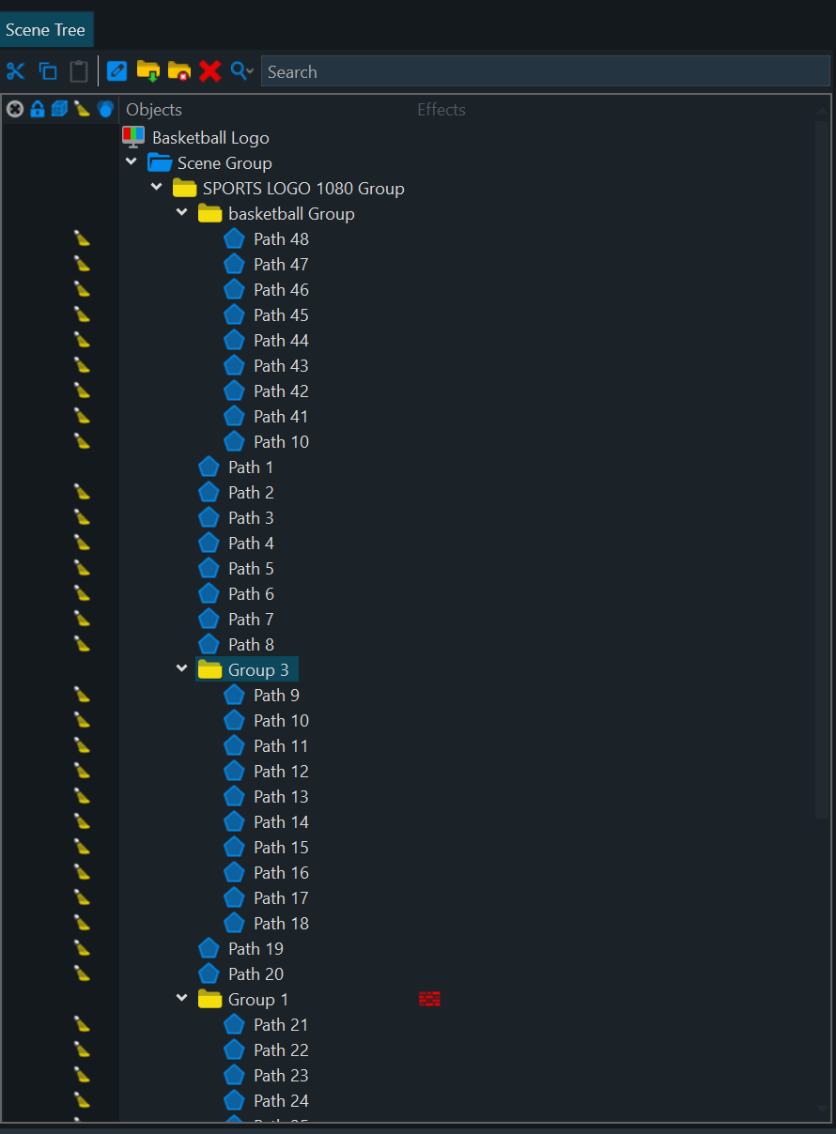The height and width of the screenshot is (1134, 836).
Task: Switch to the Scene Tree tab
Action: (x=45, y=30)
